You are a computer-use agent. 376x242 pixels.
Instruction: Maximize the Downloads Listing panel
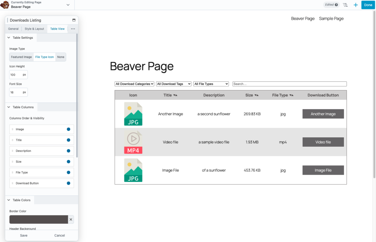click(74, 20)
